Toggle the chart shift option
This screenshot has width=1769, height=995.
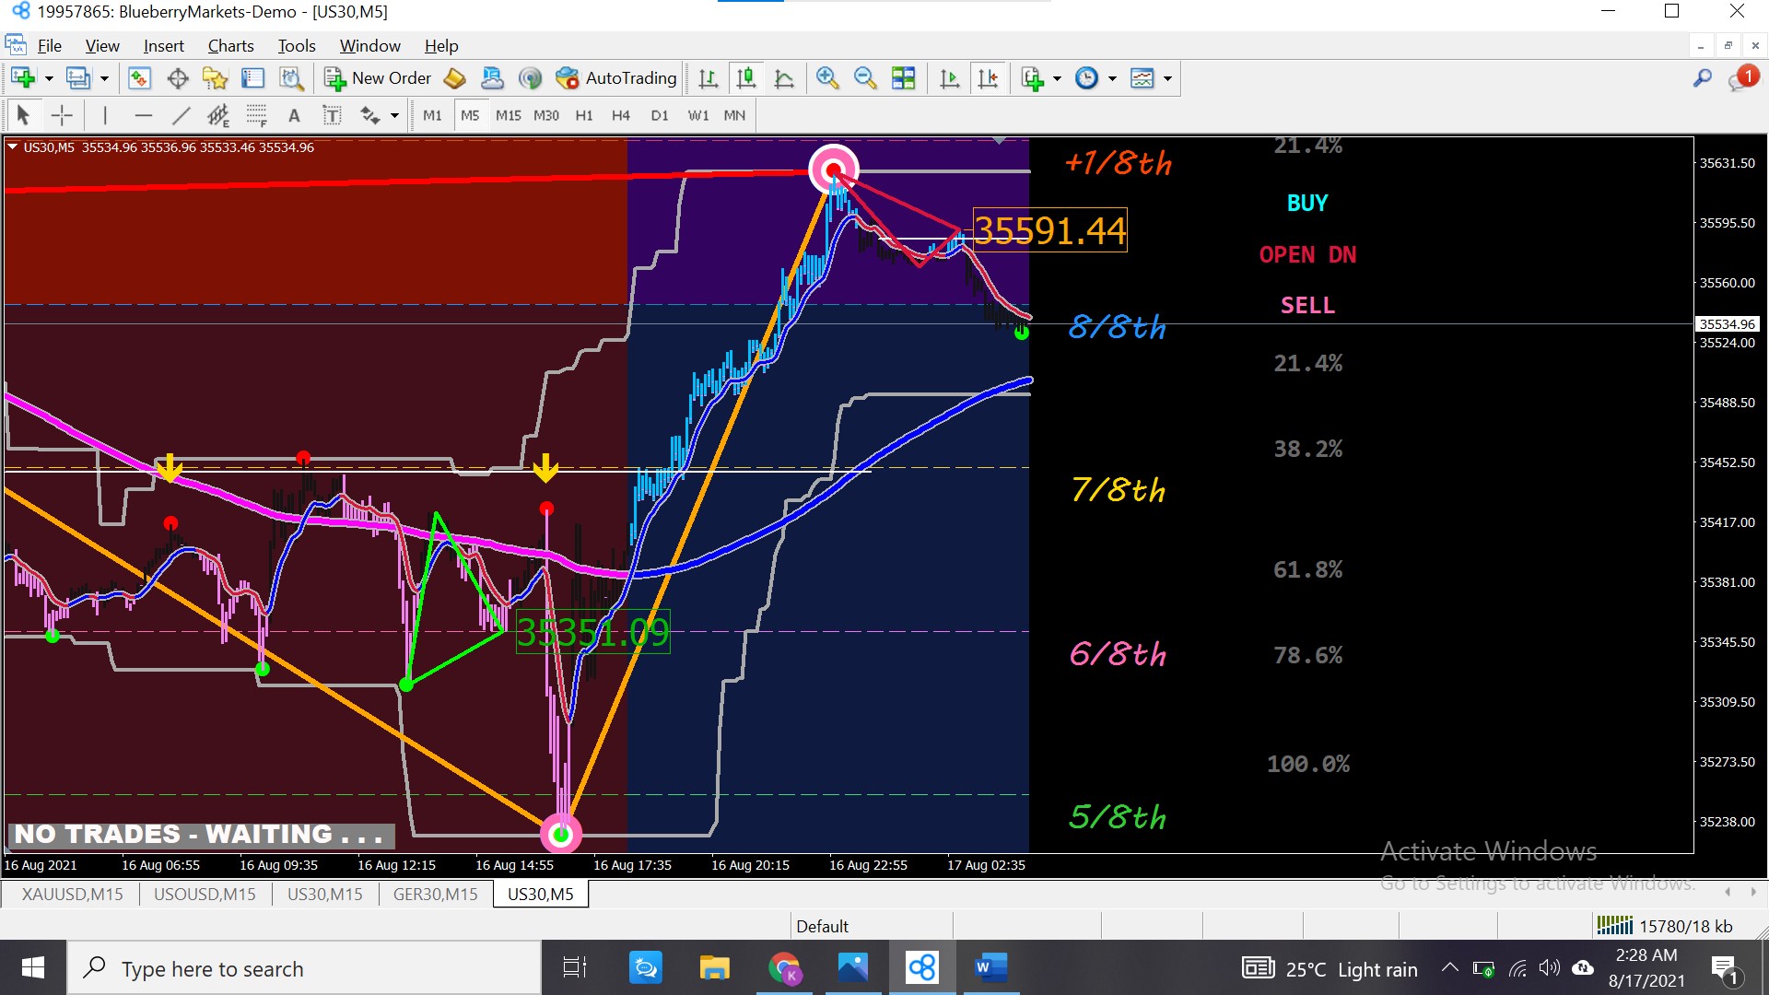coord(988,78)
